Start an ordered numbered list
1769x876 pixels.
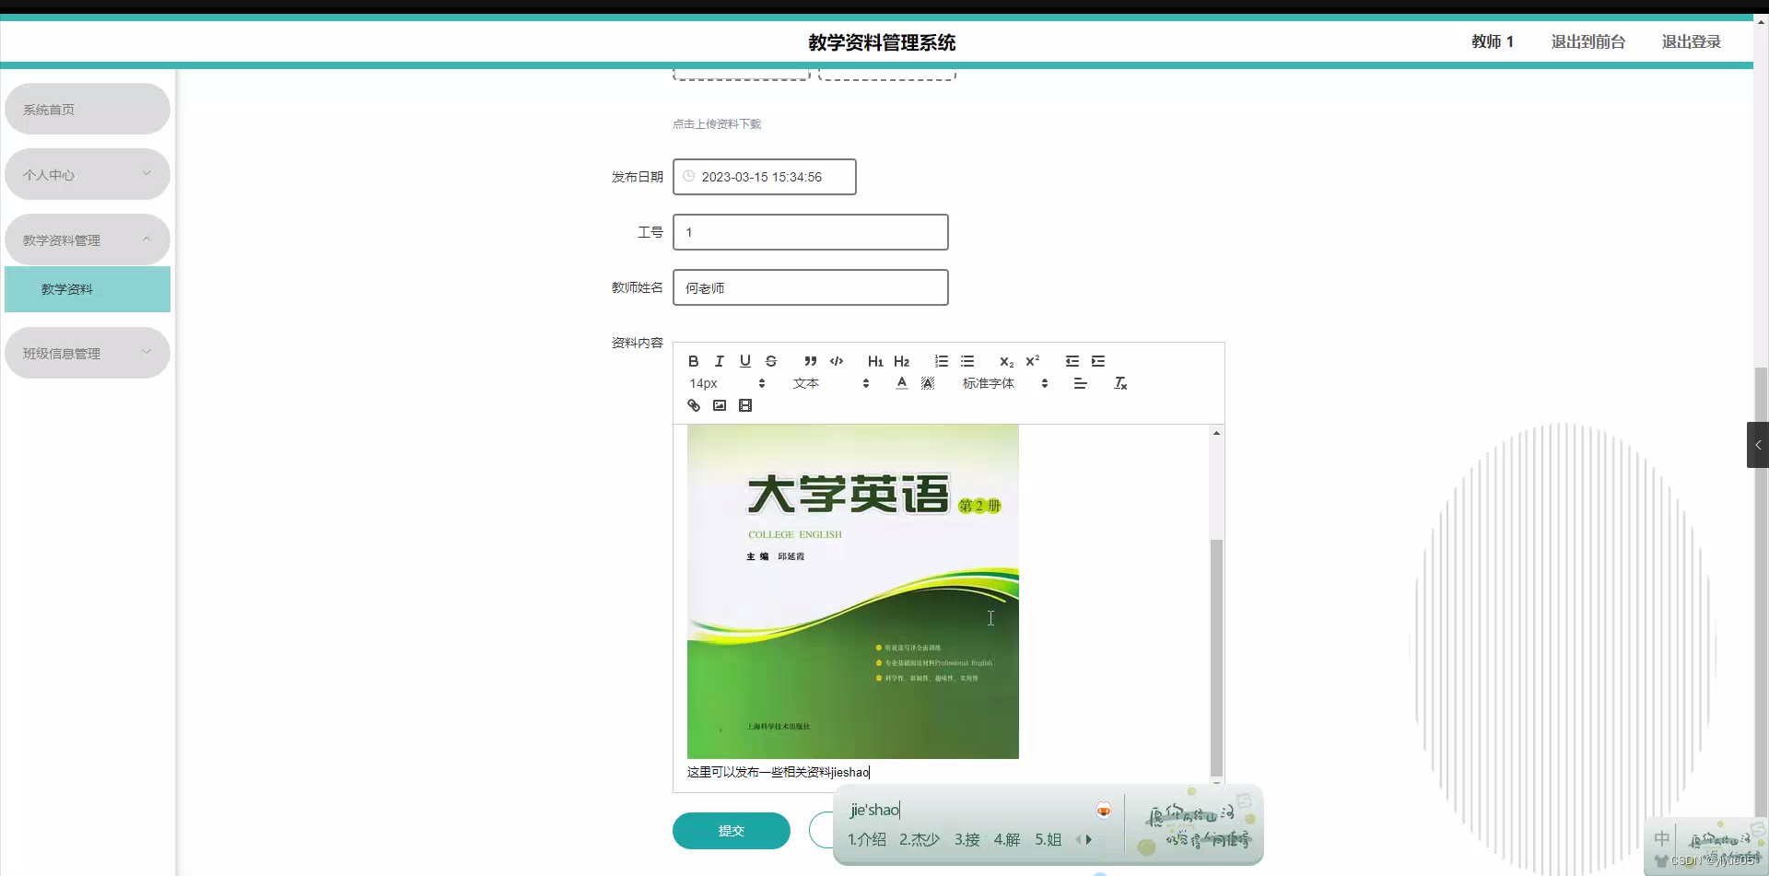pyautogui.click(x=942, y=361)
